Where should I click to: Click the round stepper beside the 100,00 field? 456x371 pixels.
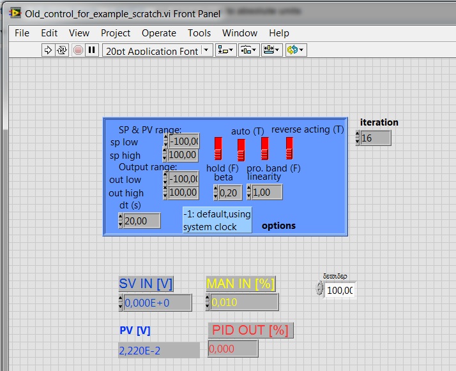click(x=319, y=288)
